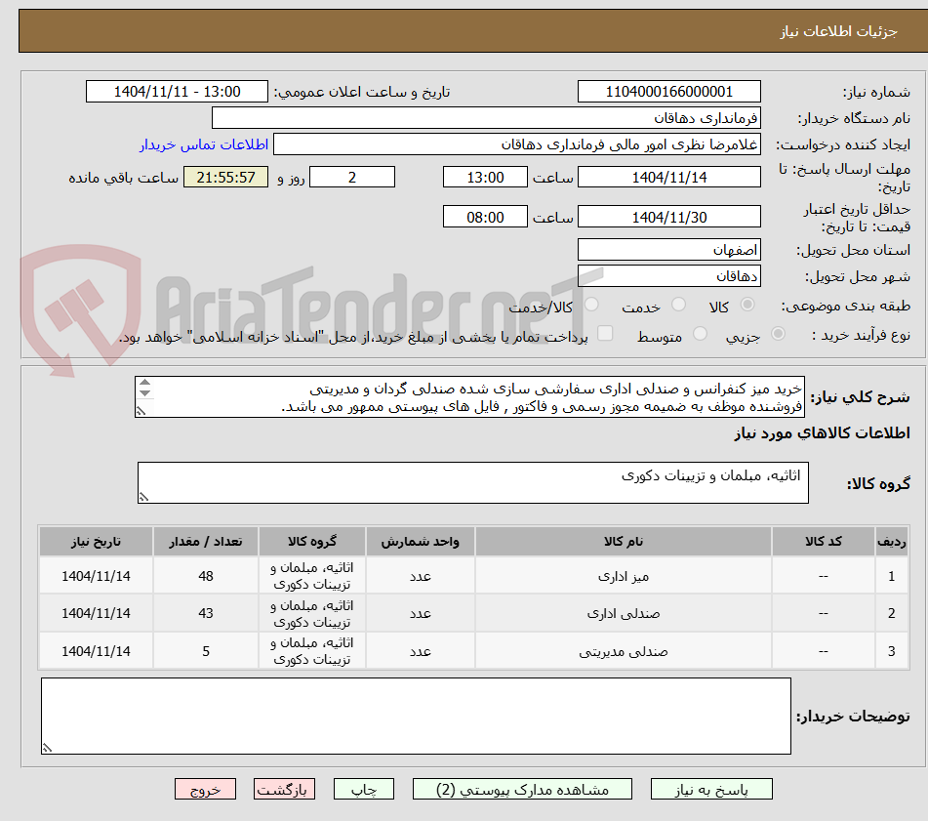The height and width of the screenshot is (821, 928).
Task: Select the جزیی purchase type radio
Action: click(x=779, y=334)
